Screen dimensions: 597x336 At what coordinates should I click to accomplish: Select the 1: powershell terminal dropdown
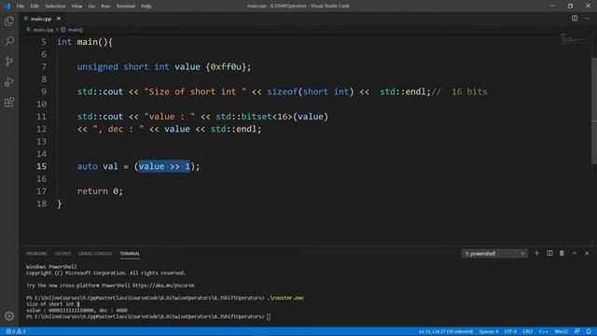coord(494,253)
